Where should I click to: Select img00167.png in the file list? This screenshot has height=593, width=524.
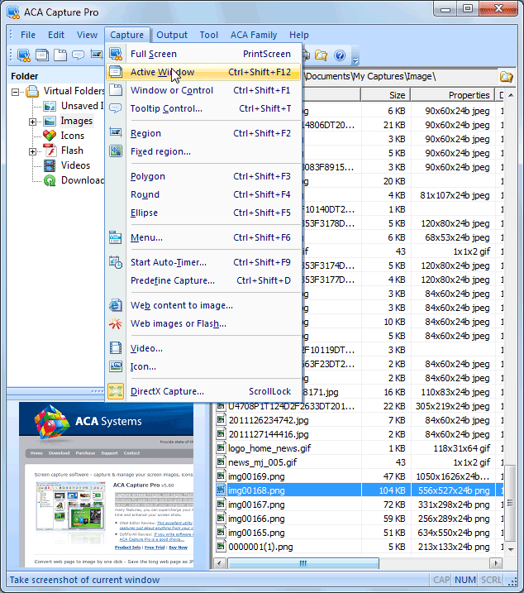click(256, 505)
